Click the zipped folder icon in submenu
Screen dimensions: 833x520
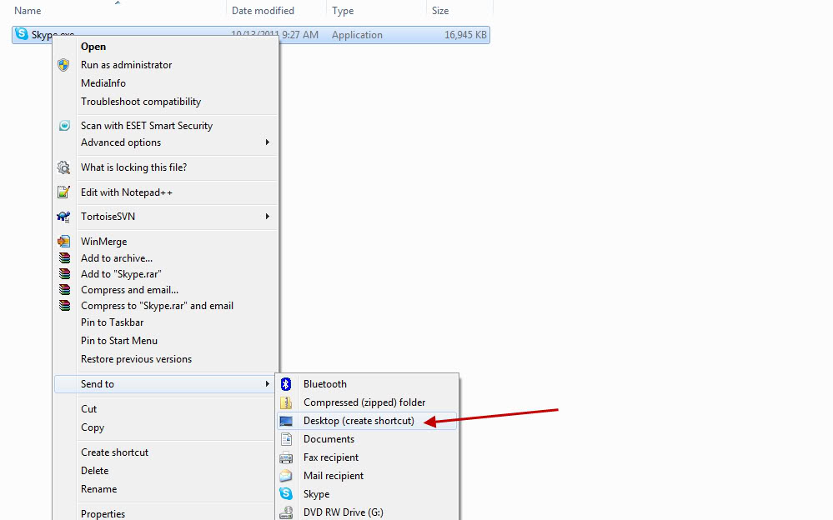(x=286, y=402)
